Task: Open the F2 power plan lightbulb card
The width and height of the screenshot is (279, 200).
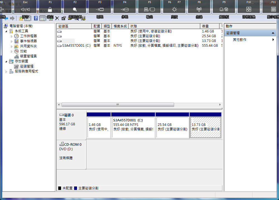Action: [x=75, y=7]
